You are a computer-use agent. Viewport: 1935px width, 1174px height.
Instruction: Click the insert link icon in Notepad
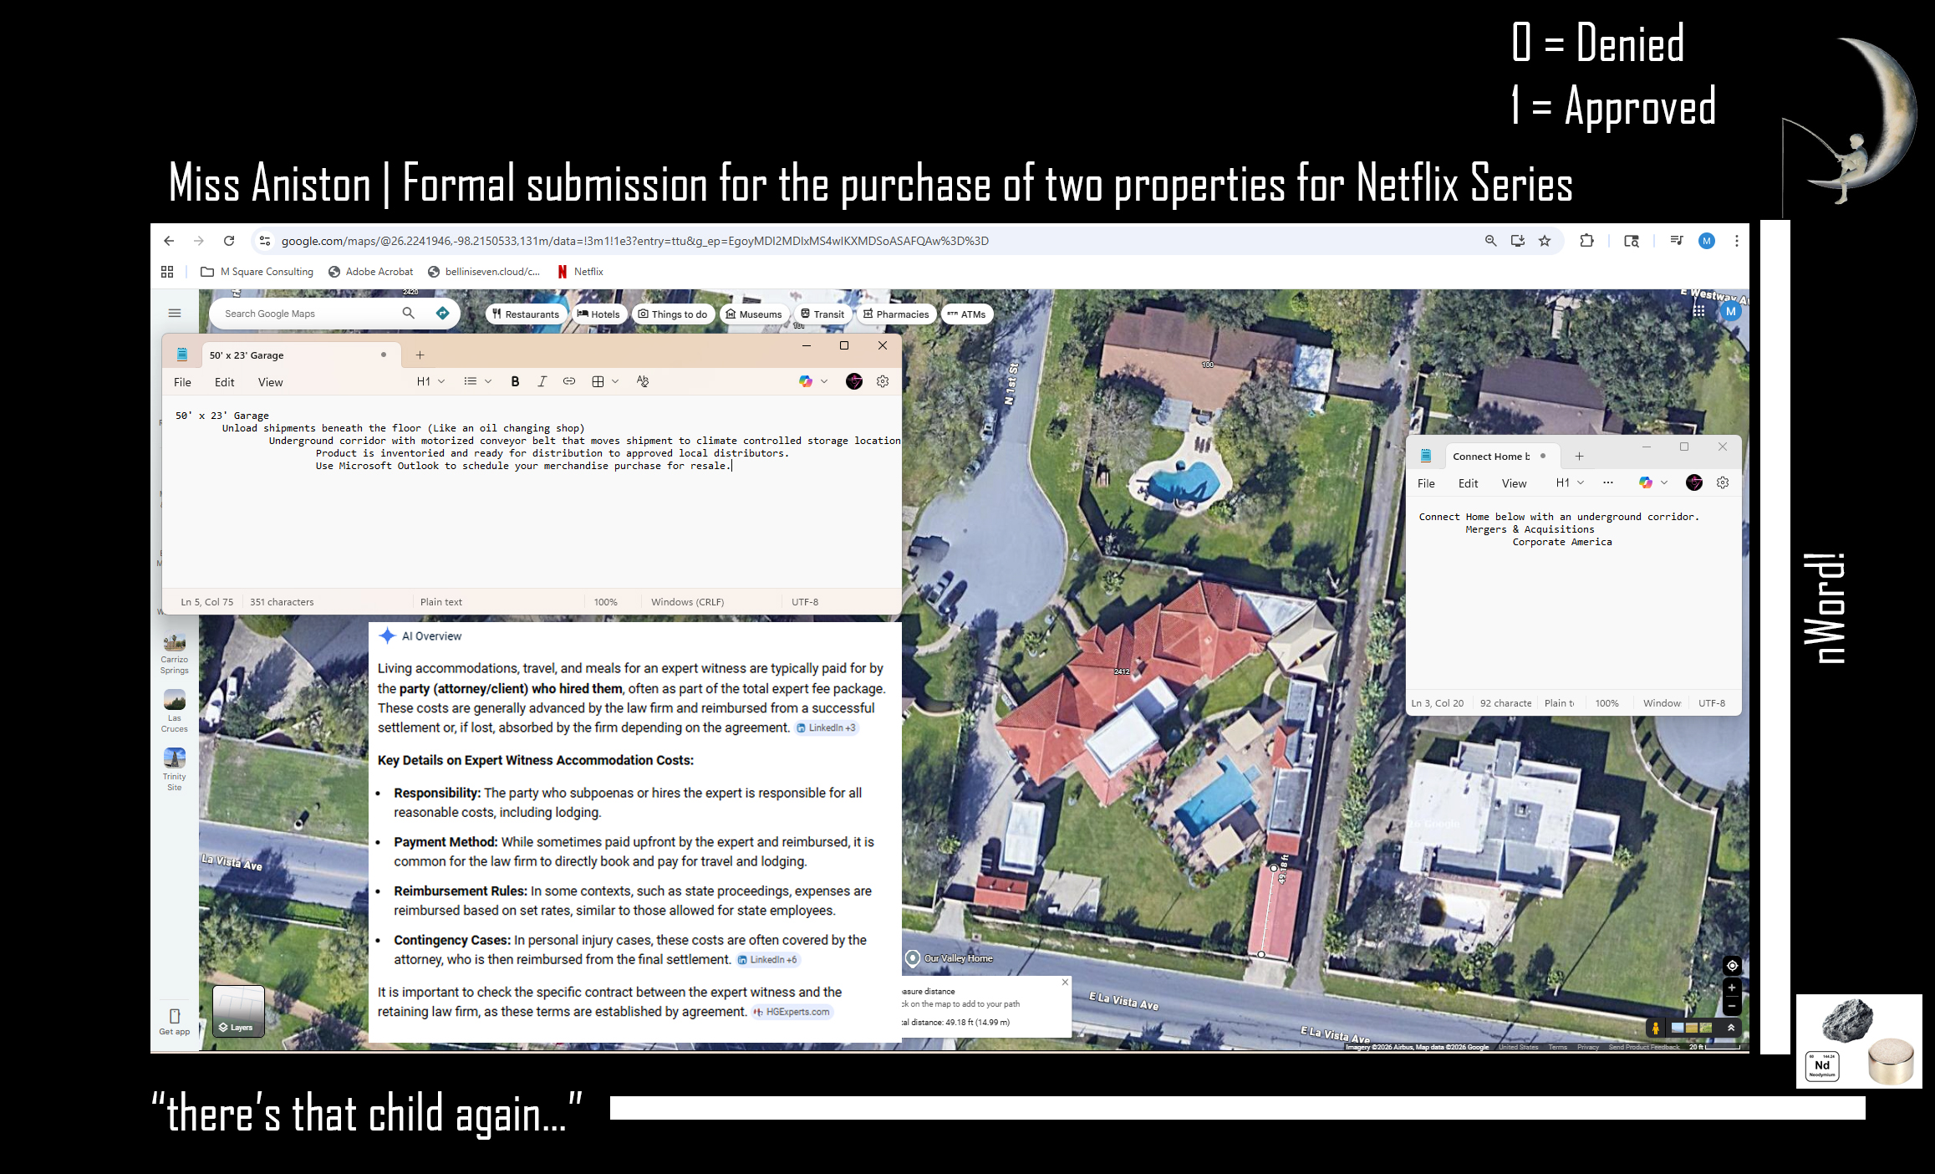568,381
